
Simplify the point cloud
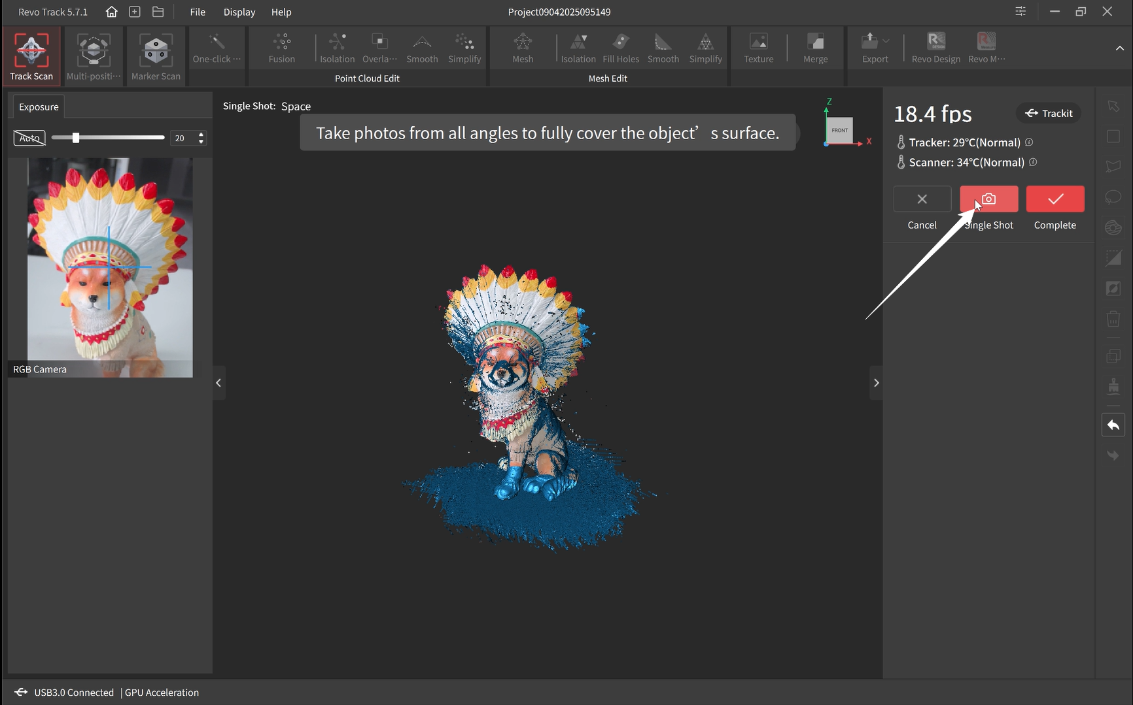pos(464,49)
